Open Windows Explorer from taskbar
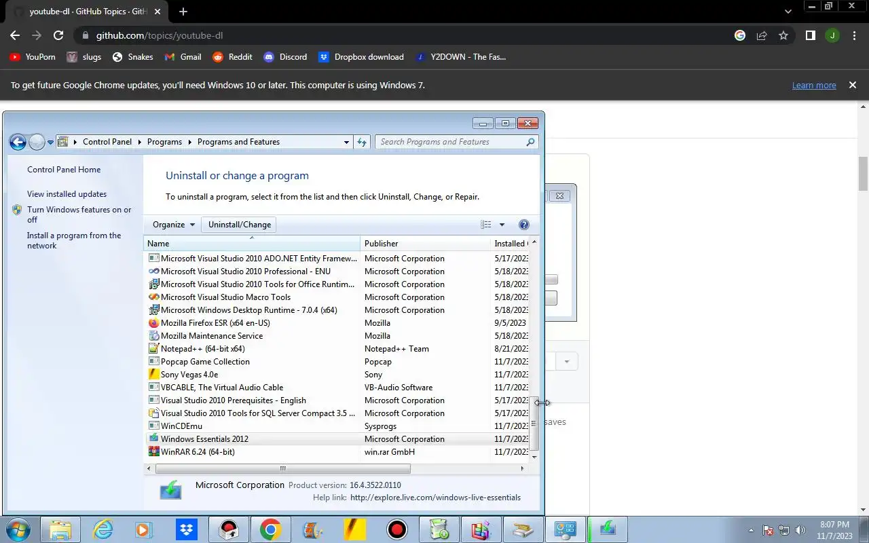 pos(60,529)
